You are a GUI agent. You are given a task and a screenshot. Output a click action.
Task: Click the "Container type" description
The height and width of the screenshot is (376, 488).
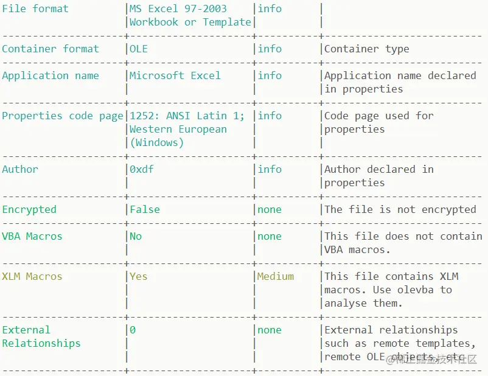[366, 49]
